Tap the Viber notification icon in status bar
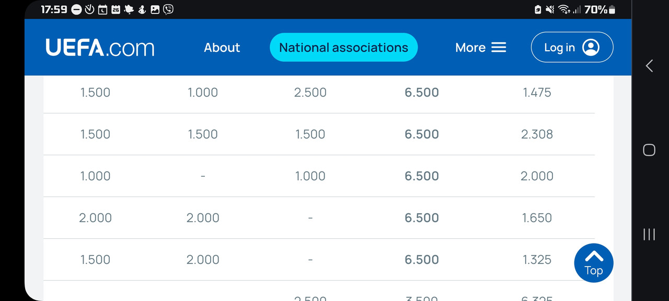Viewport: 669px width, 301px height. click(168, 9)
